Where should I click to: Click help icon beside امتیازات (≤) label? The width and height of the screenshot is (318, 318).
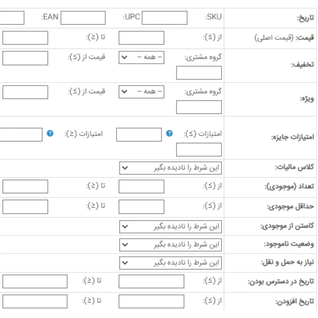tap(169, 133)
